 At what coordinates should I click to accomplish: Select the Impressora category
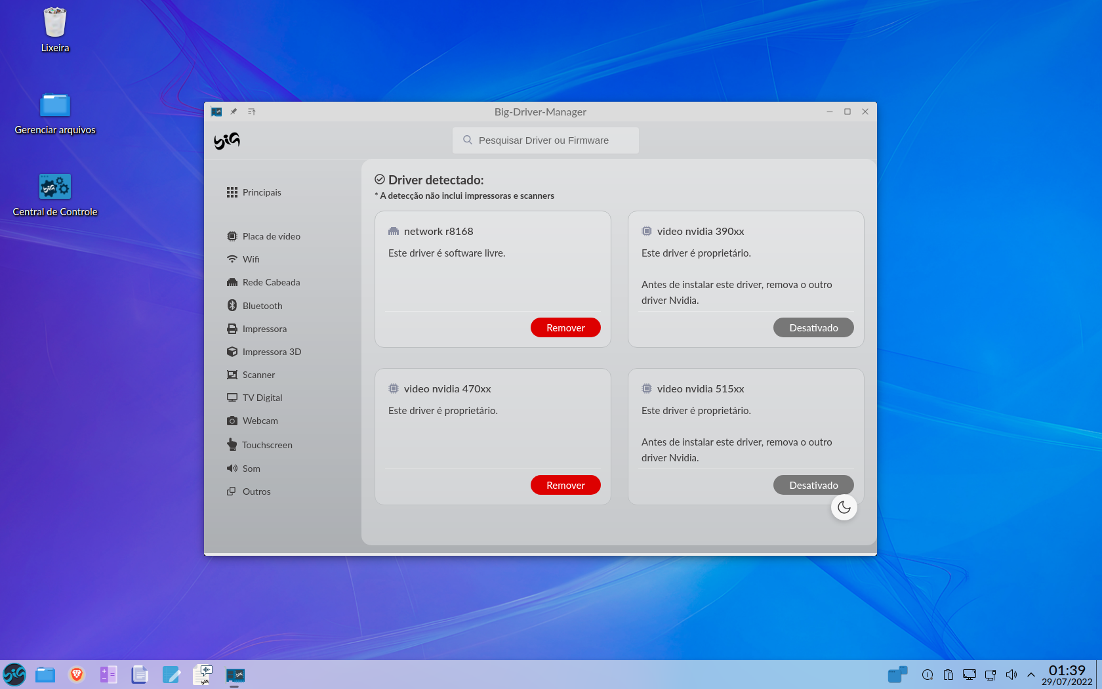tap(256, 329)
